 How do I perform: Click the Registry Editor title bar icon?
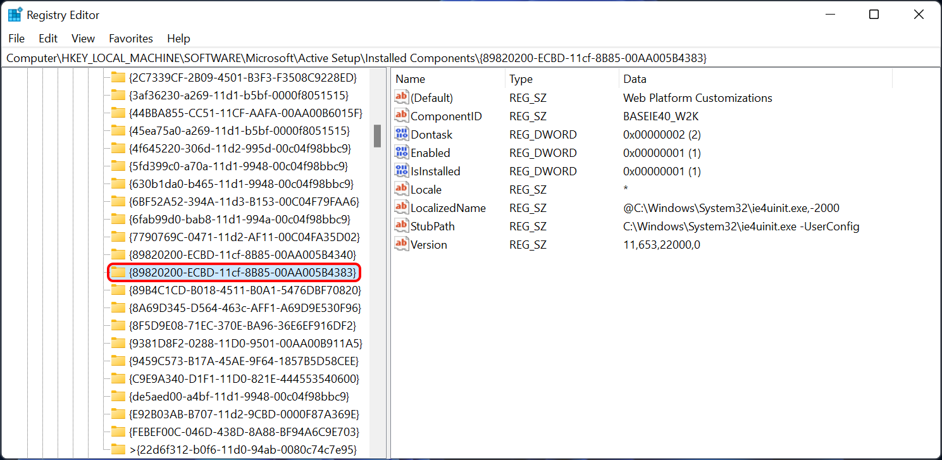15,15
